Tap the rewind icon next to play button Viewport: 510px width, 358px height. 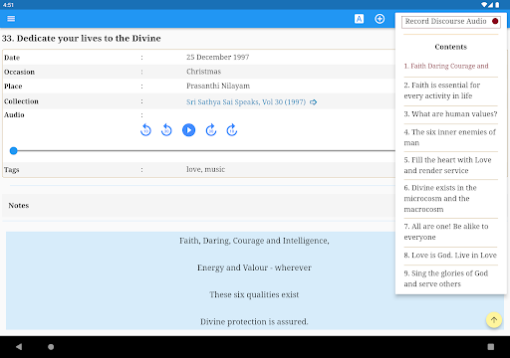pyautogui.click(x=166, y=130)
